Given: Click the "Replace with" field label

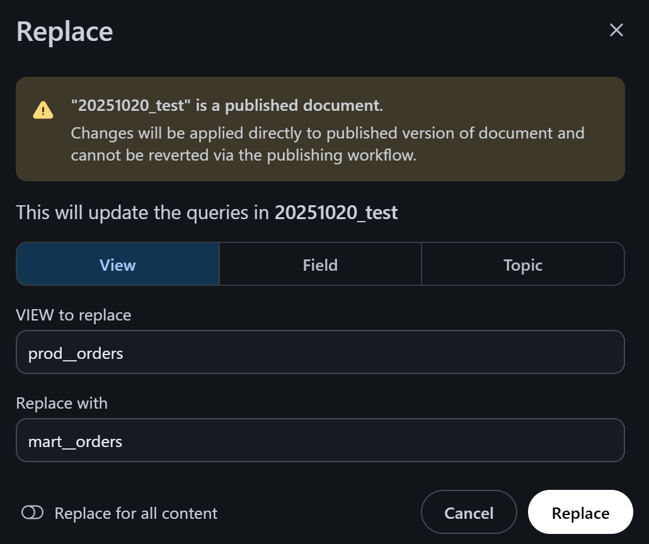Looking at the screenshot, I should [x=62, y=403].
